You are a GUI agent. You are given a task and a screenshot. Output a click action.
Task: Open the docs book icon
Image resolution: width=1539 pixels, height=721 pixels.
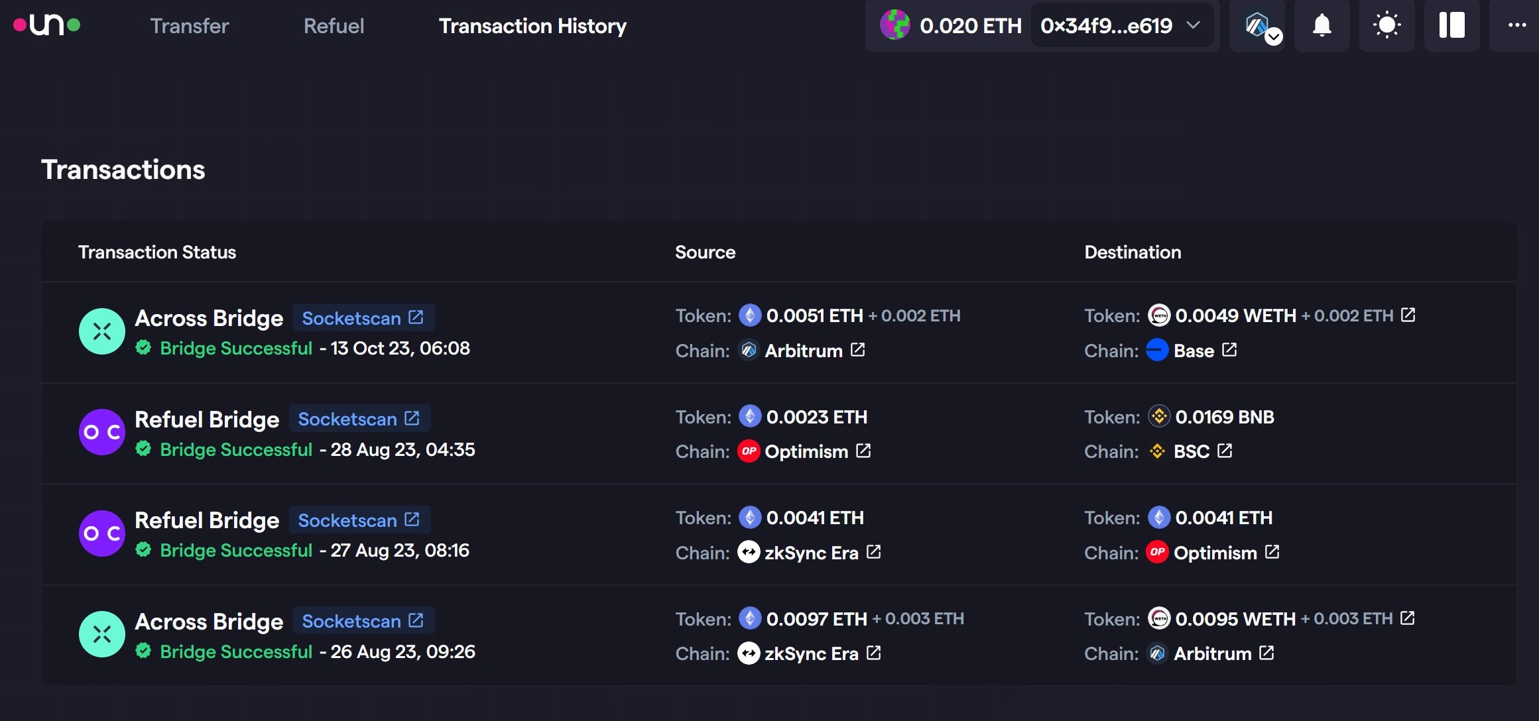1451,26
